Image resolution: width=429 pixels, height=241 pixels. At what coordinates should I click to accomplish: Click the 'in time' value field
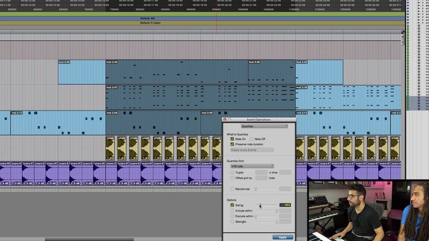(x=285, y=172)
